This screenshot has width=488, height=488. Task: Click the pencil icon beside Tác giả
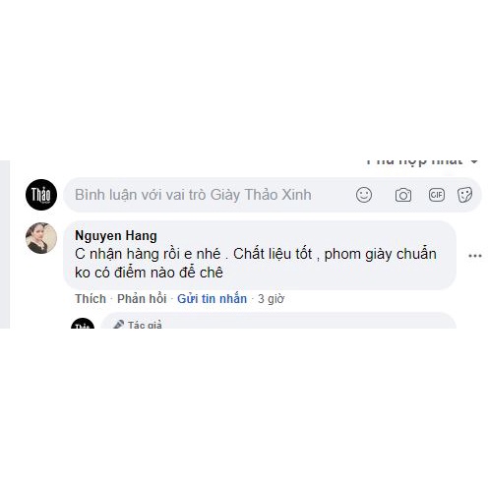coord(118,325)
